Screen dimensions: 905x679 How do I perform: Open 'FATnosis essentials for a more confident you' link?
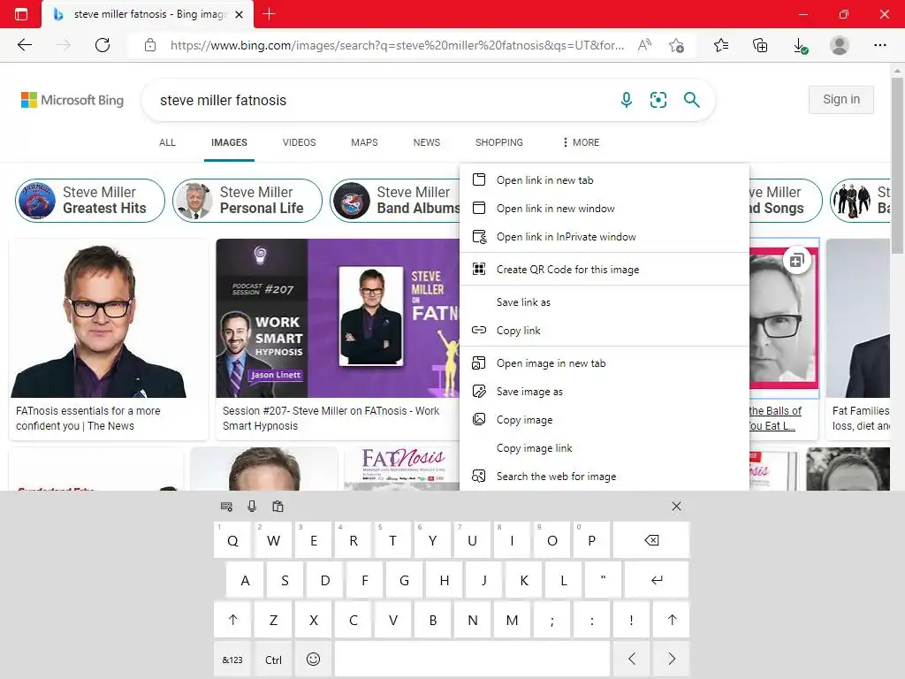(x=88, y=418)
